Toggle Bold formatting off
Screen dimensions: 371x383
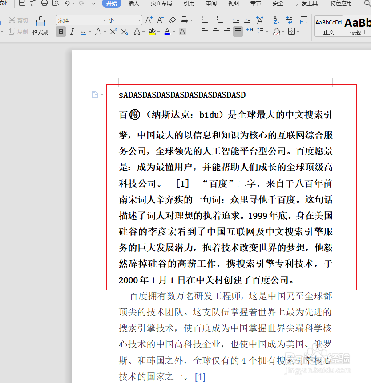pos(61,32)
